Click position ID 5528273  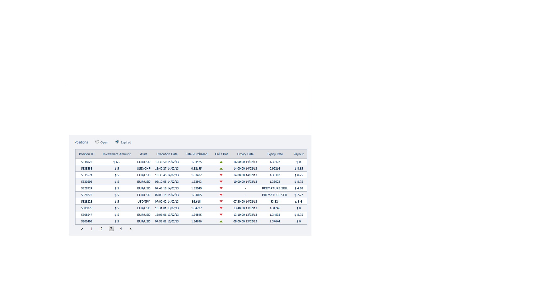[87, 195]
